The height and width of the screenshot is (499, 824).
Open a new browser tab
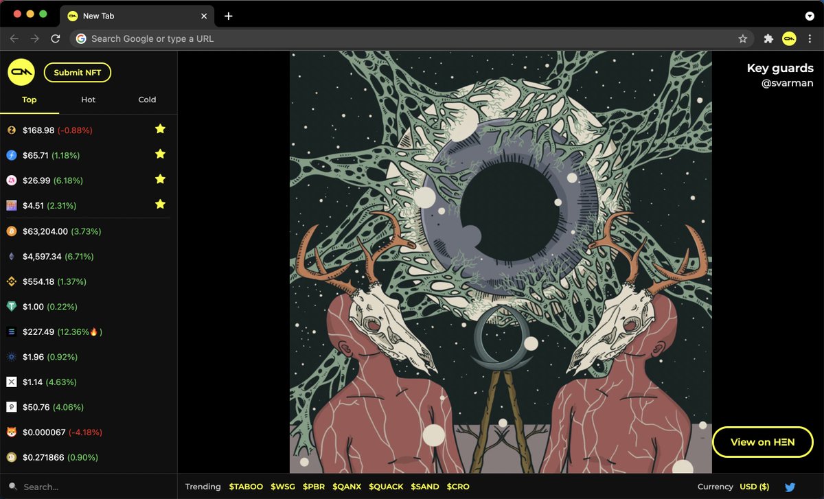pos(229,16)
